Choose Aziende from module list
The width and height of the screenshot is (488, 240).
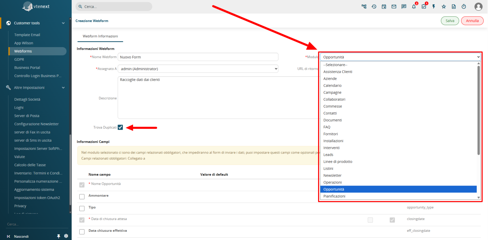(398, 79)
